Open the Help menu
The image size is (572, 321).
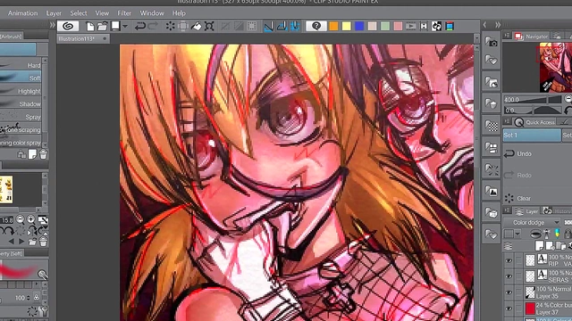179,13
